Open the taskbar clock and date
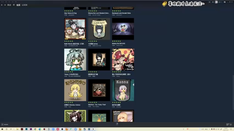Image resolution: width=234 pixels, height=131 pixels. [x=226, y=129]
